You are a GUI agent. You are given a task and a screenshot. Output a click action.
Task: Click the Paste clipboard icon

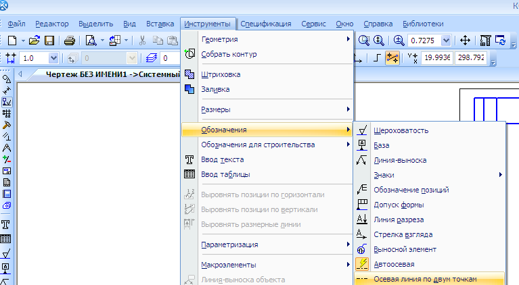tap(172, 41)
